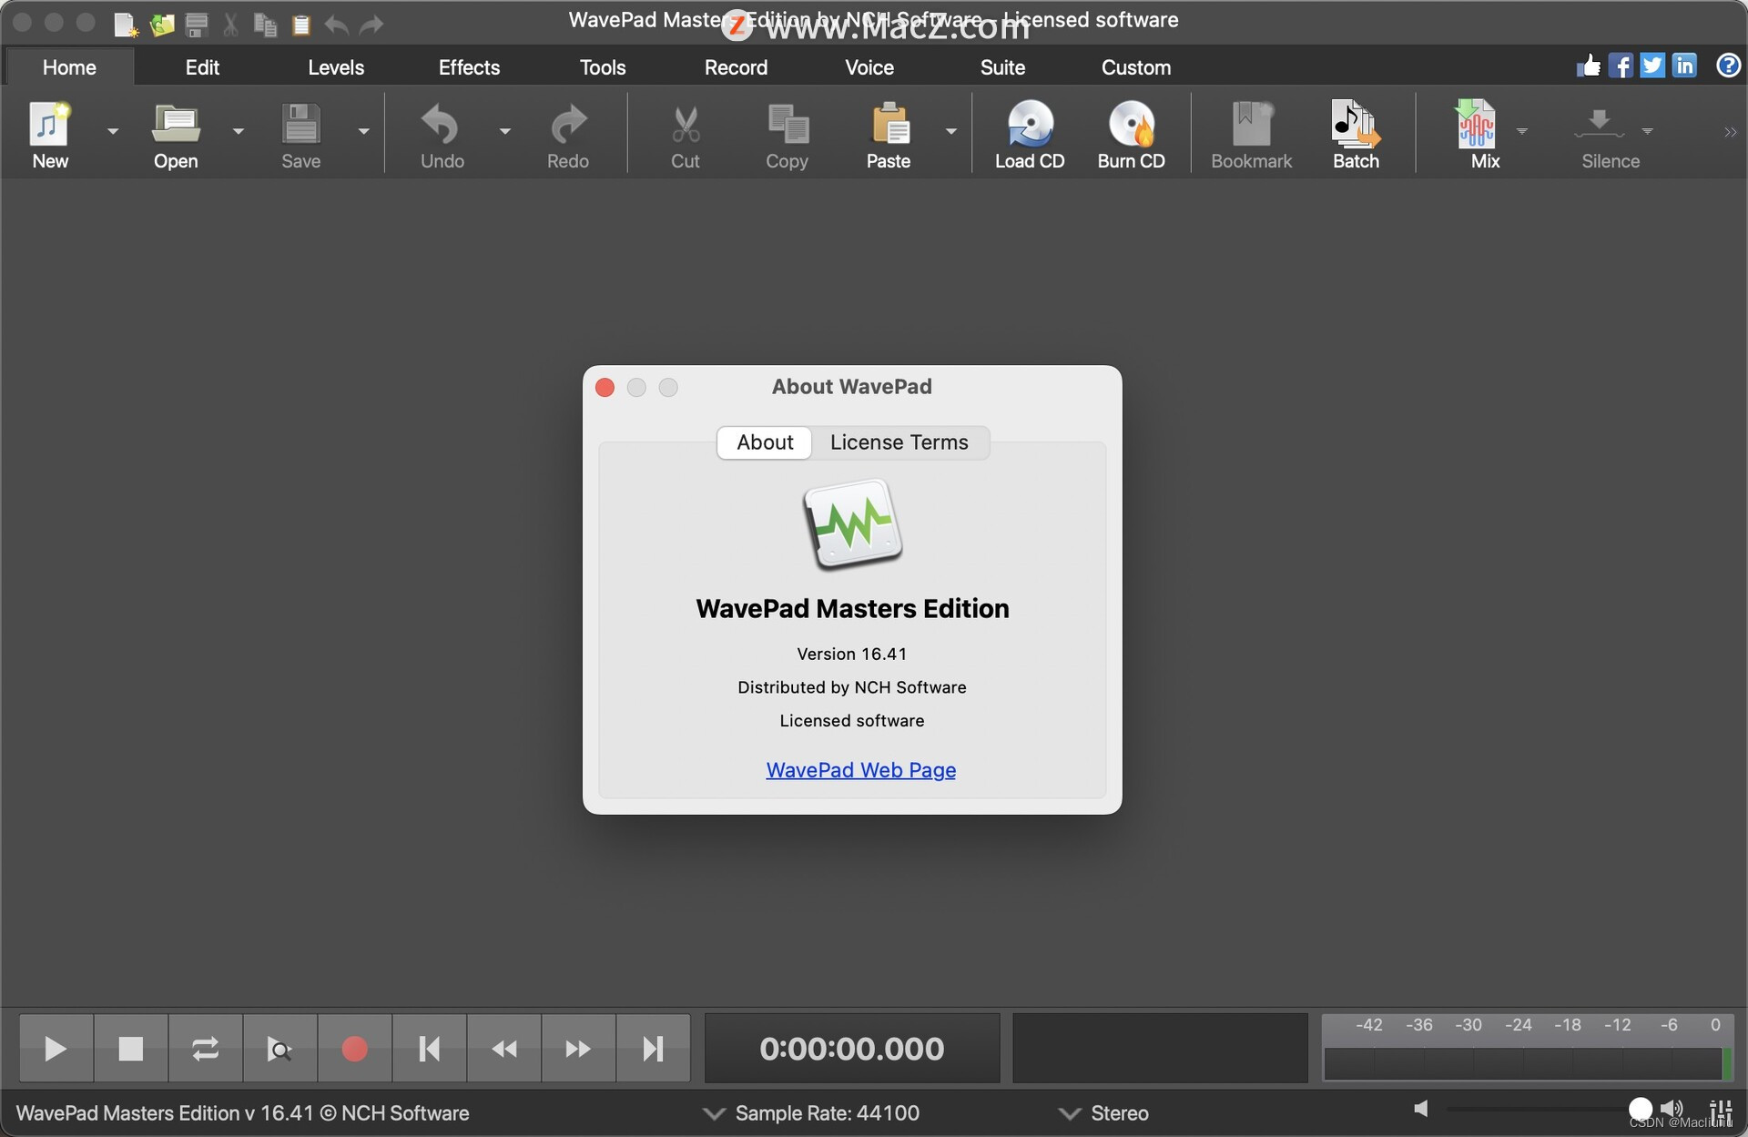
Task: Click the Fast Forward button
Action: tap(578, 1049)
